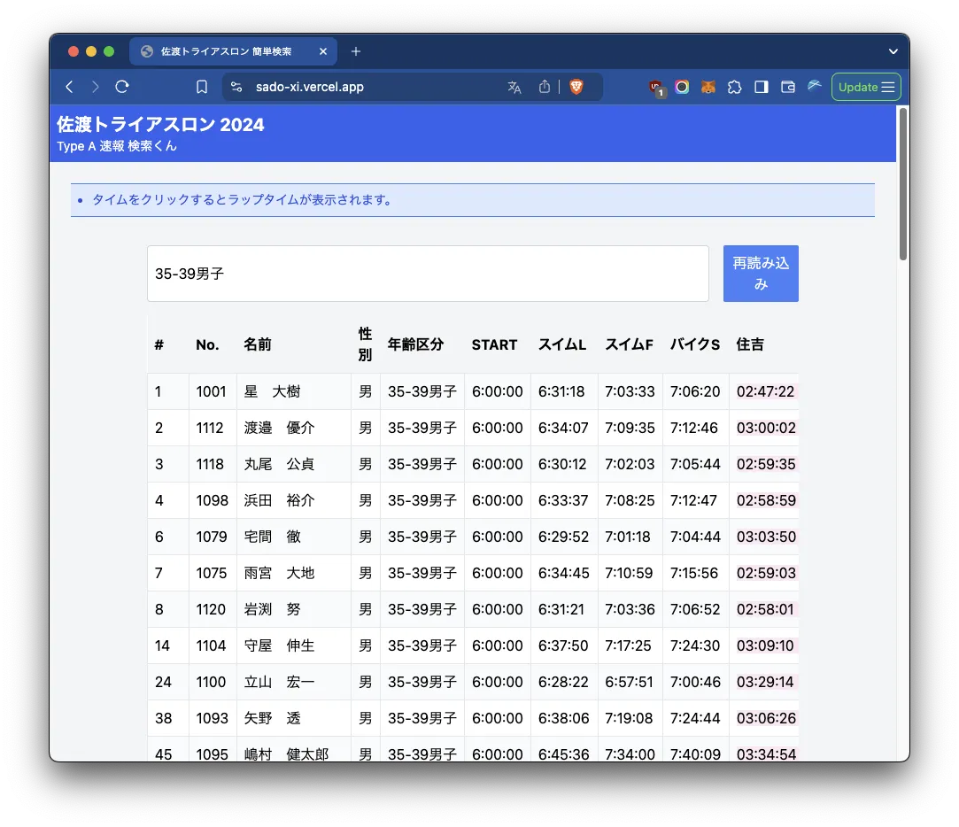The height and width of the screenshot is (827, 959).
Task: Open the translate page icon in address bar
Action: [x=514, y=87]
